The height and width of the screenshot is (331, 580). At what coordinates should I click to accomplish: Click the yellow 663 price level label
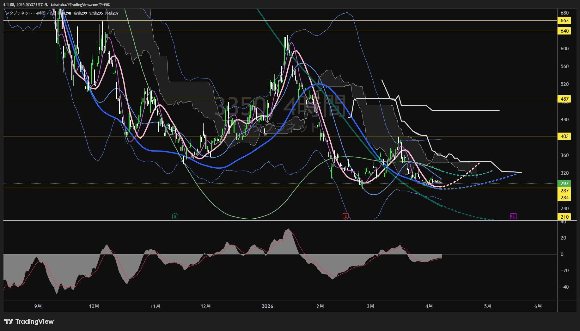coord(565,21)
